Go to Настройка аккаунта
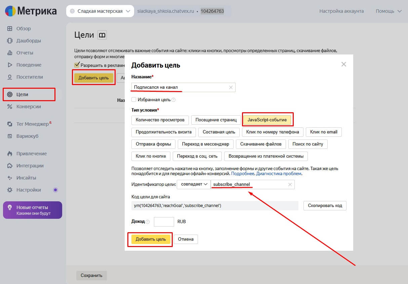 click(x=341, y=11)
